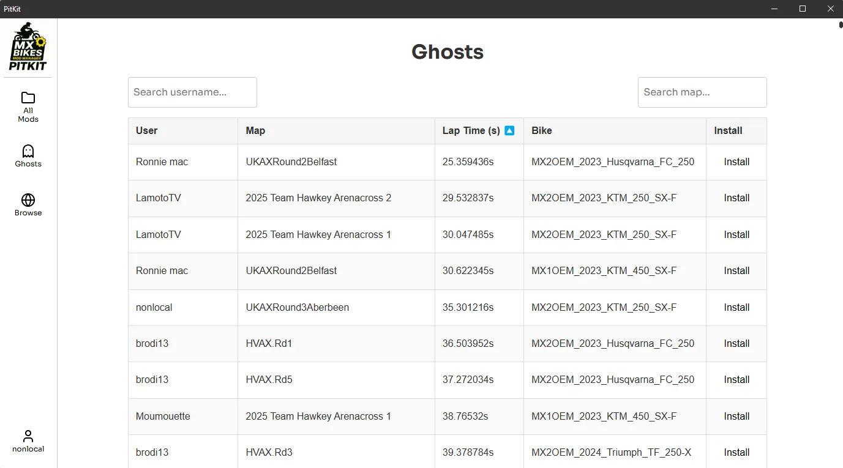Install brodi13's HVAX.Rd3 Triumph ghost

(x=736, y=453)
